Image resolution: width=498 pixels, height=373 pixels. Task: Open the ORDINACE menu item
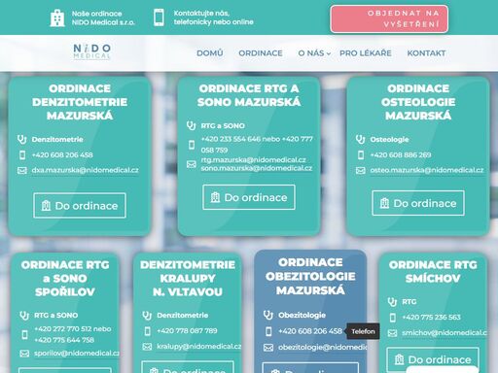point(261,53)
